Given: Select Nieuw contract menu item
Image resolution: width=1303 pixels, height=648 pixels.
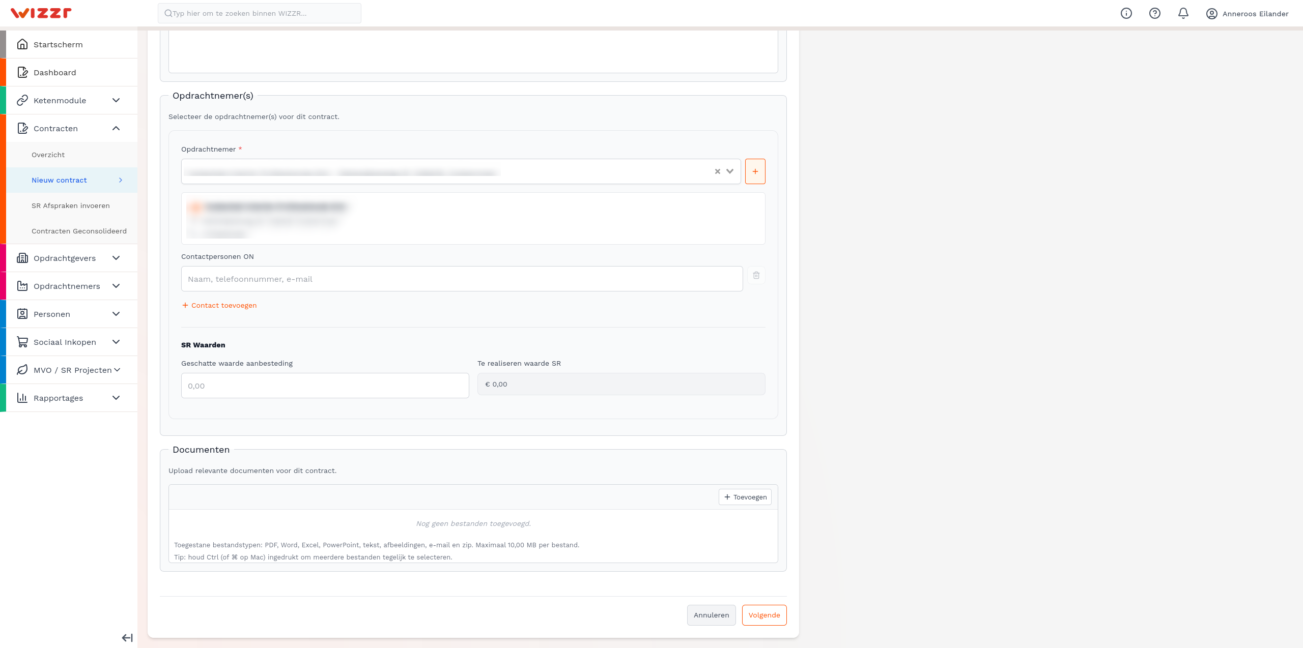Looking at the screenshot, I should (72, 180).
